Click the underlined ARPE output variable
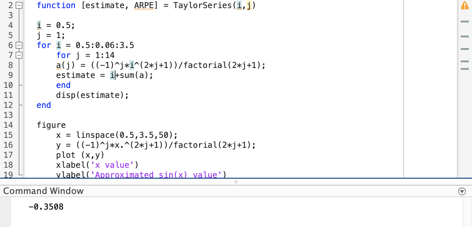 click(143, 5)
